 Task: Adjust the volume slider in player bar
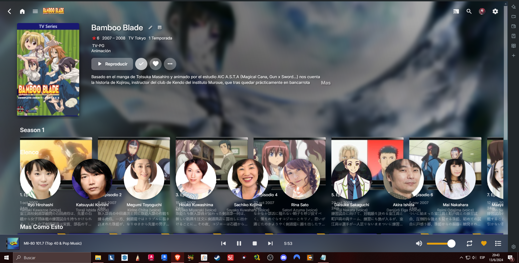441,244
